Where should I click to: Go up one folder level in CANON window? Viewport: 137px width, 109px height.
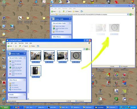pos(20,46)
